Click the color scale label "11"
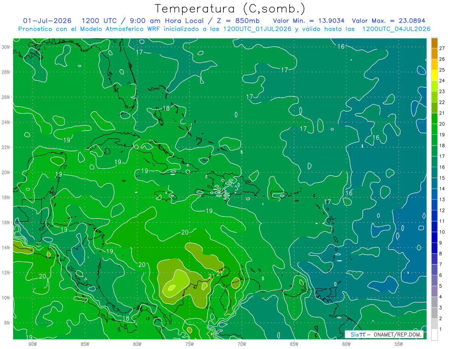 [x=442, y=221]
